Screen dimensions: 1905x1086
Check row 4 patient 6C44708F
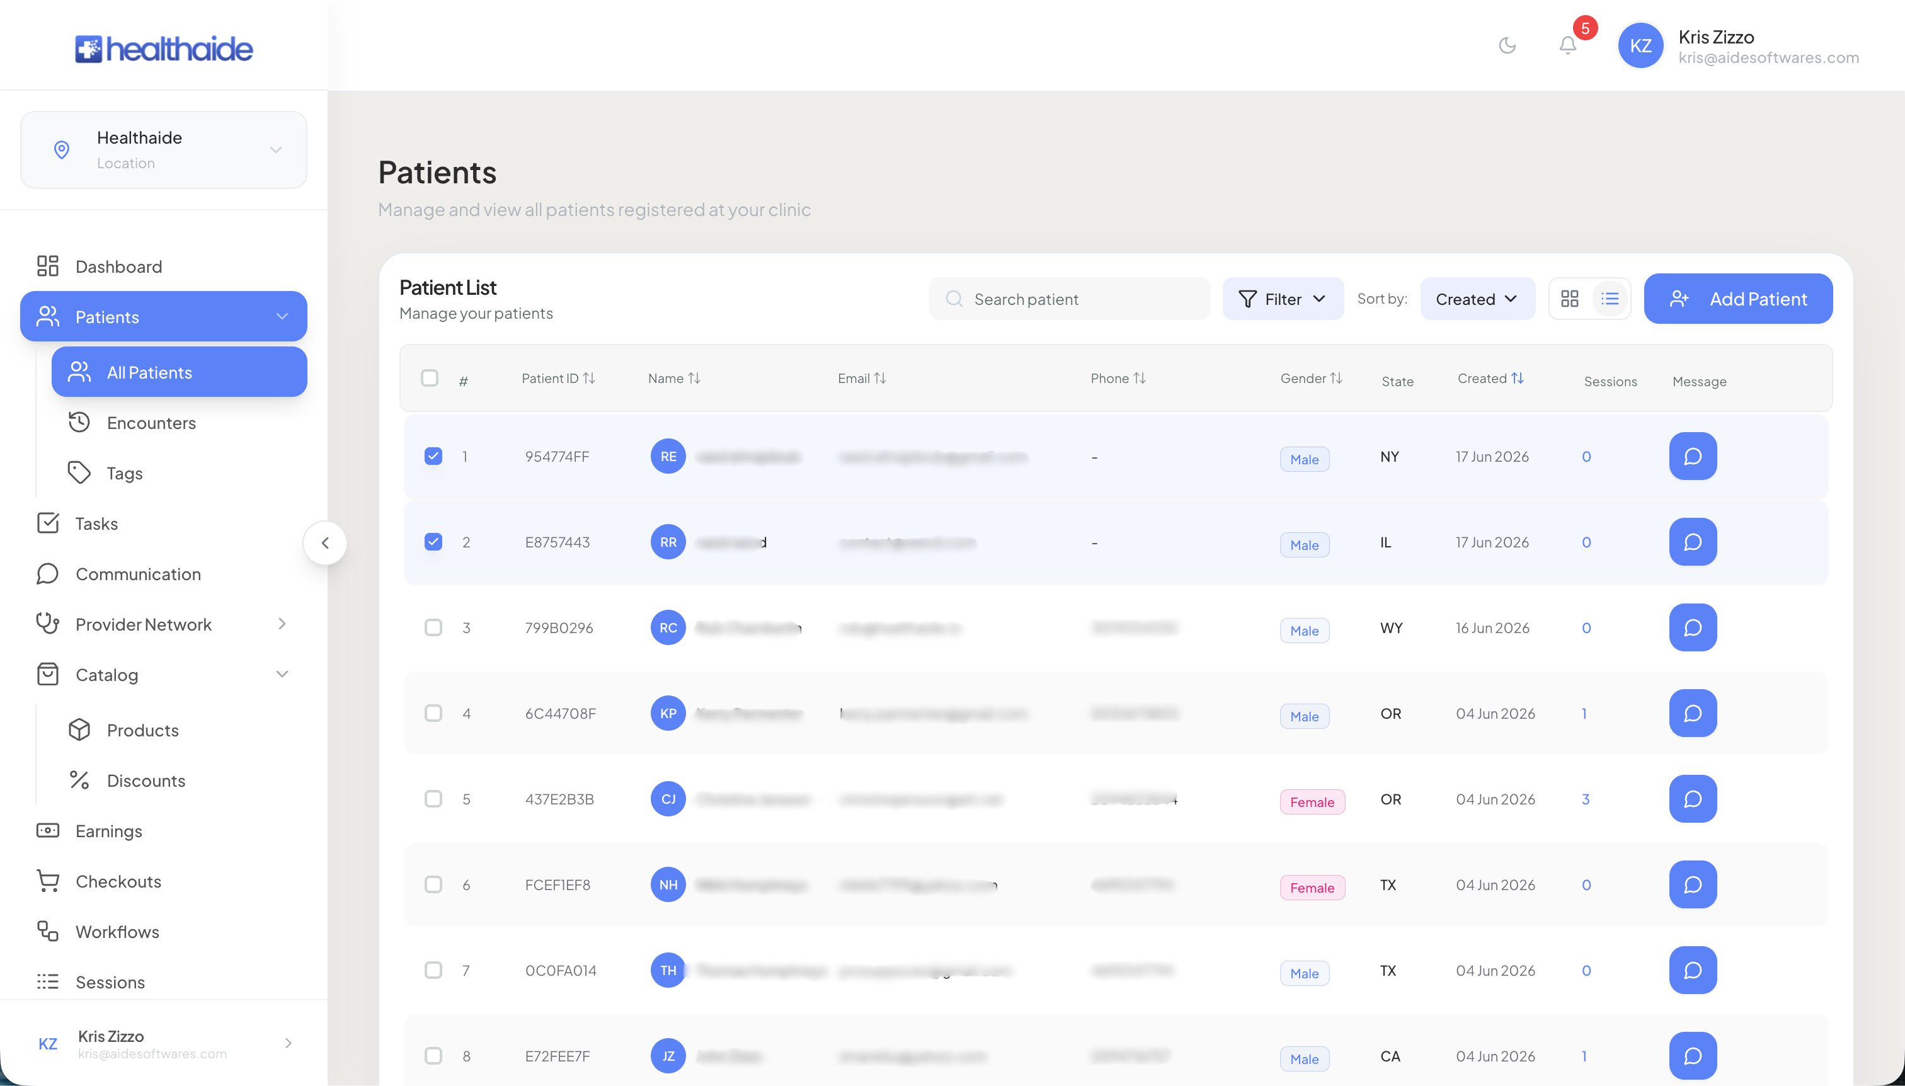433,713
